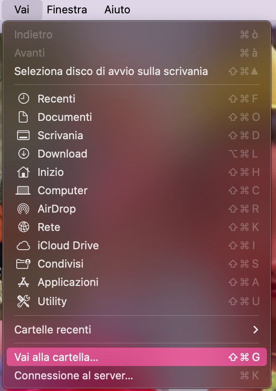The width and height of the screenshot is (276, 391).
Task: Open iCloud Drive via the cloud icon
Action: 23,246
